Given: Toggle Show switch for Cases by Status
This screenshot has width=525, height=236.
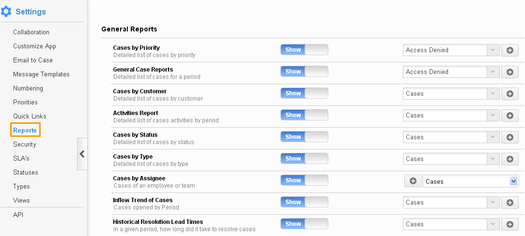Looking at the screenshot, I should tap(304, 136).
